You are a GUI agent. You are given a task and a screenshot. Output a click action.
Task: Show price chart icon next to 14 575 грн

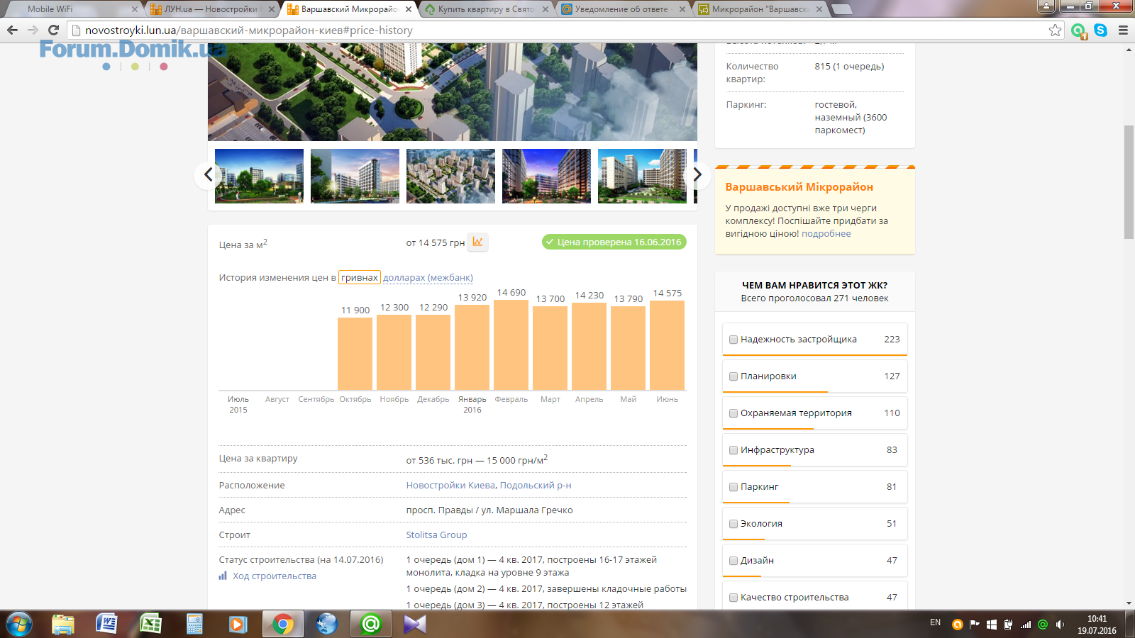click(x=478, y=242)
